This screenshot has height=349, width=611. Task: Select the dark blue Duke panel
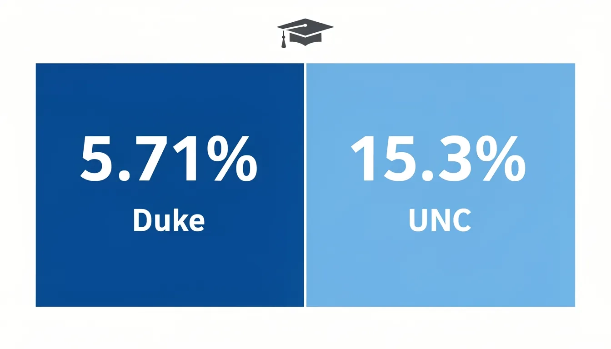tap(170, 185)
